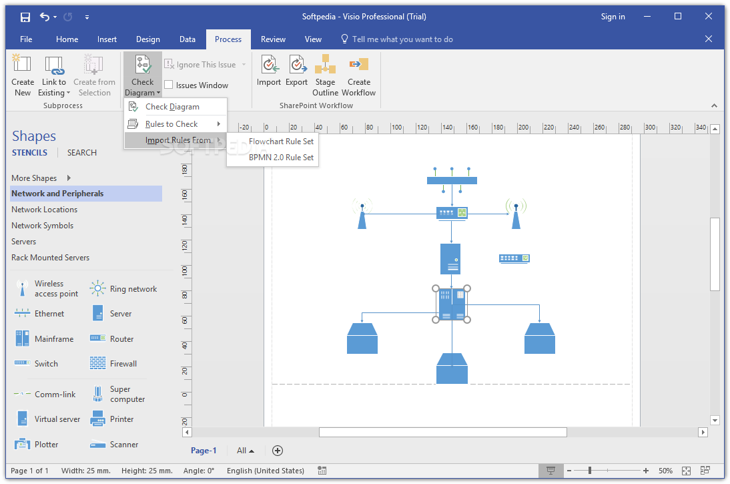Open the Servers stencil
Screen dimensions: 730x484
(24, 241)
